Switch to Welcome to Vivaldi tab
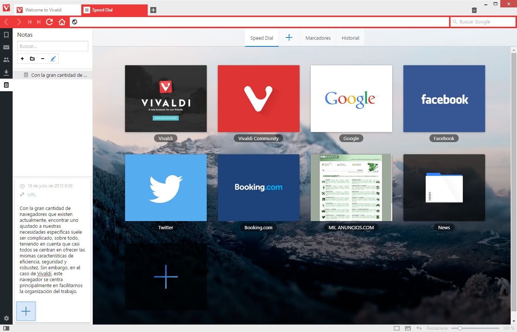The height and width of the screenshot is (332, 517). click(47, 10)
